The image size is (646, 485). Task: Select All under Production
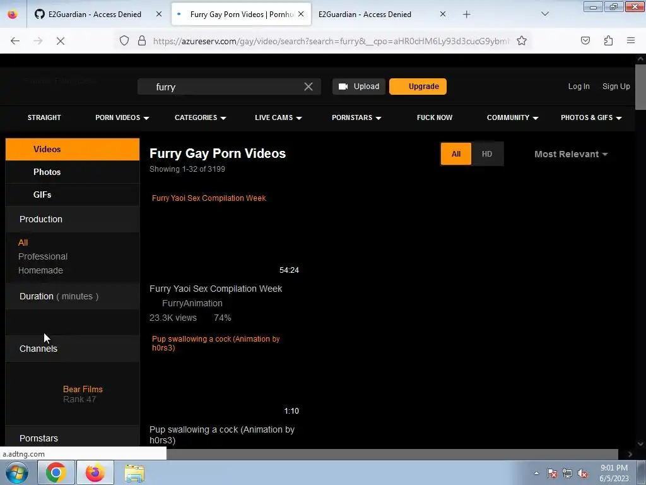pyautogui.click(x=23, y=242)
